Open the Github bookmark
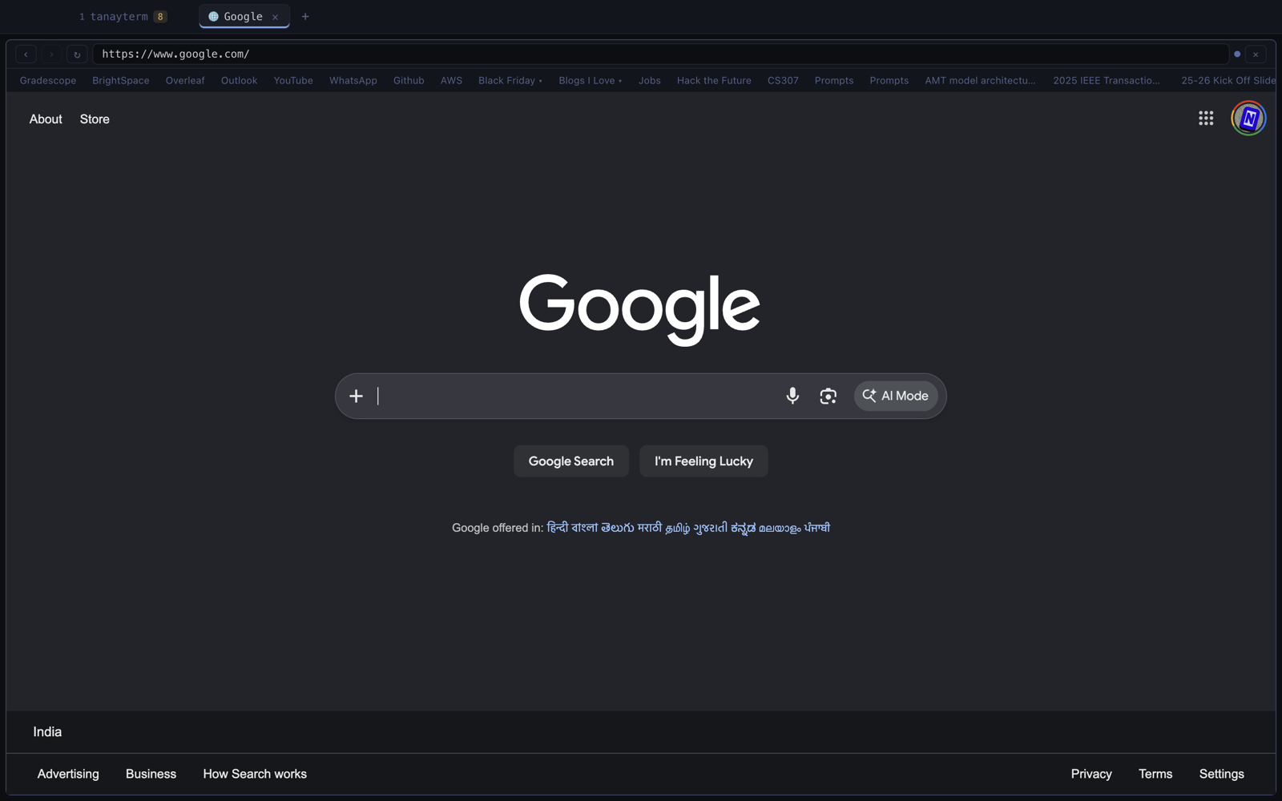This screenshot has width=1282, height=801. click(409, 81)
